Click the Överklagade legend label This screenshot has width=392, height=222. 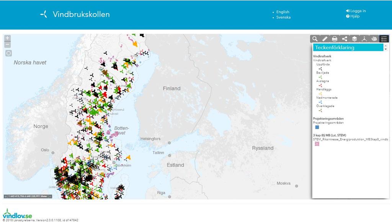[325, 106]
